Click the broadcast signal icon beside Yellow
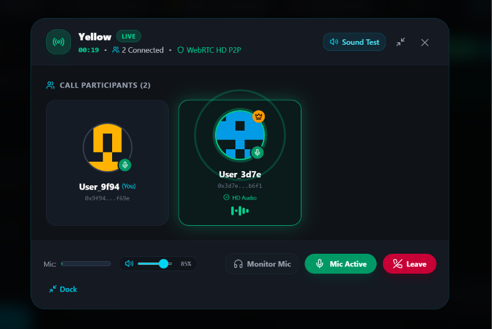 click(x=59, y=42)
